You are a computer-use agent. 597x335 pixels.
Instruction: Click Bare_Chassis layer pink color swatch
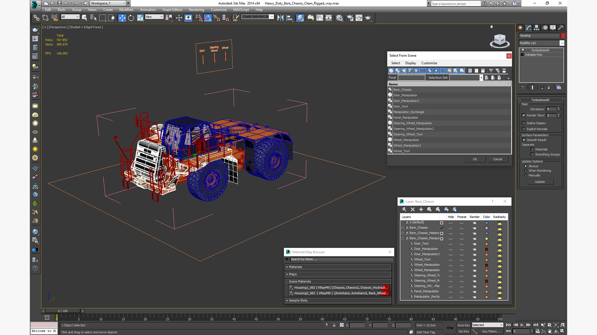click(x=487, y=228)
